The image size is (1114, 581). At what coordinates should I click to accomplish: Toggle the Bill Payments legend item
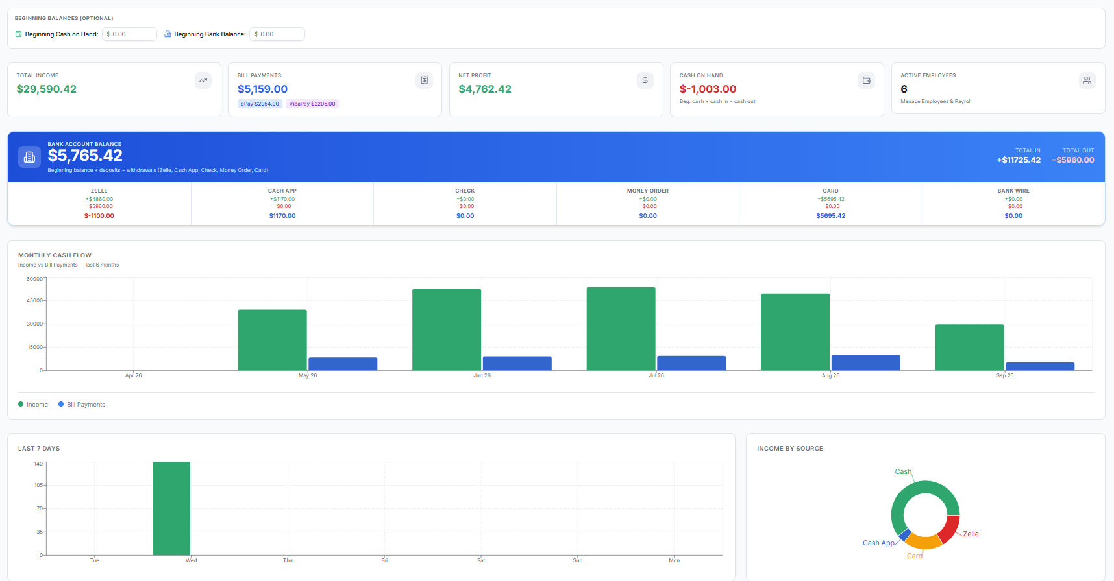[82, 405]
